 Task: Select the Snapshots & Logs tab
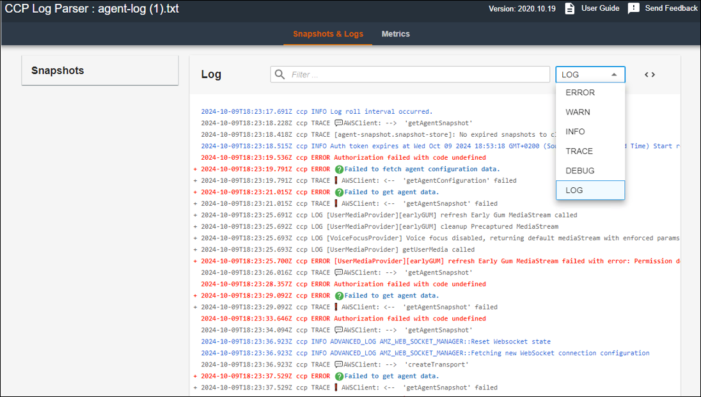(x=327, y=34)
